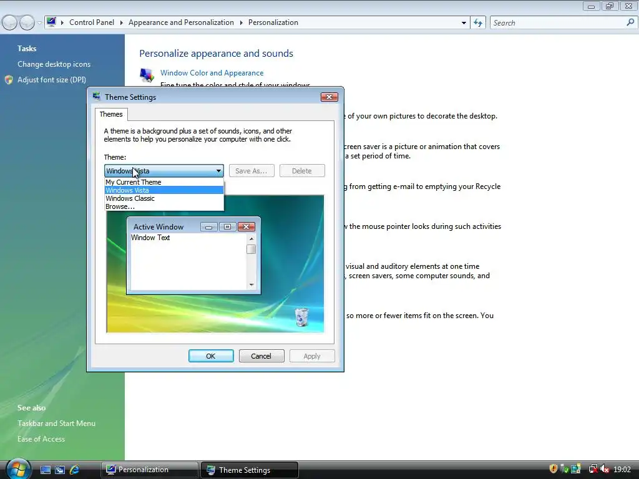Click the desktop preview thumbnail
This screenshot has height=479, width=639.
point(215,264)
